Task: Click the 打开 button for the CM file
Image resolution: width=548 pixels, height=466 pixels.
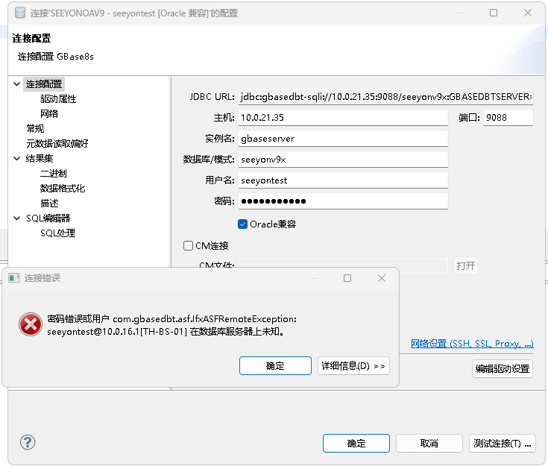Action: [465, 265]
